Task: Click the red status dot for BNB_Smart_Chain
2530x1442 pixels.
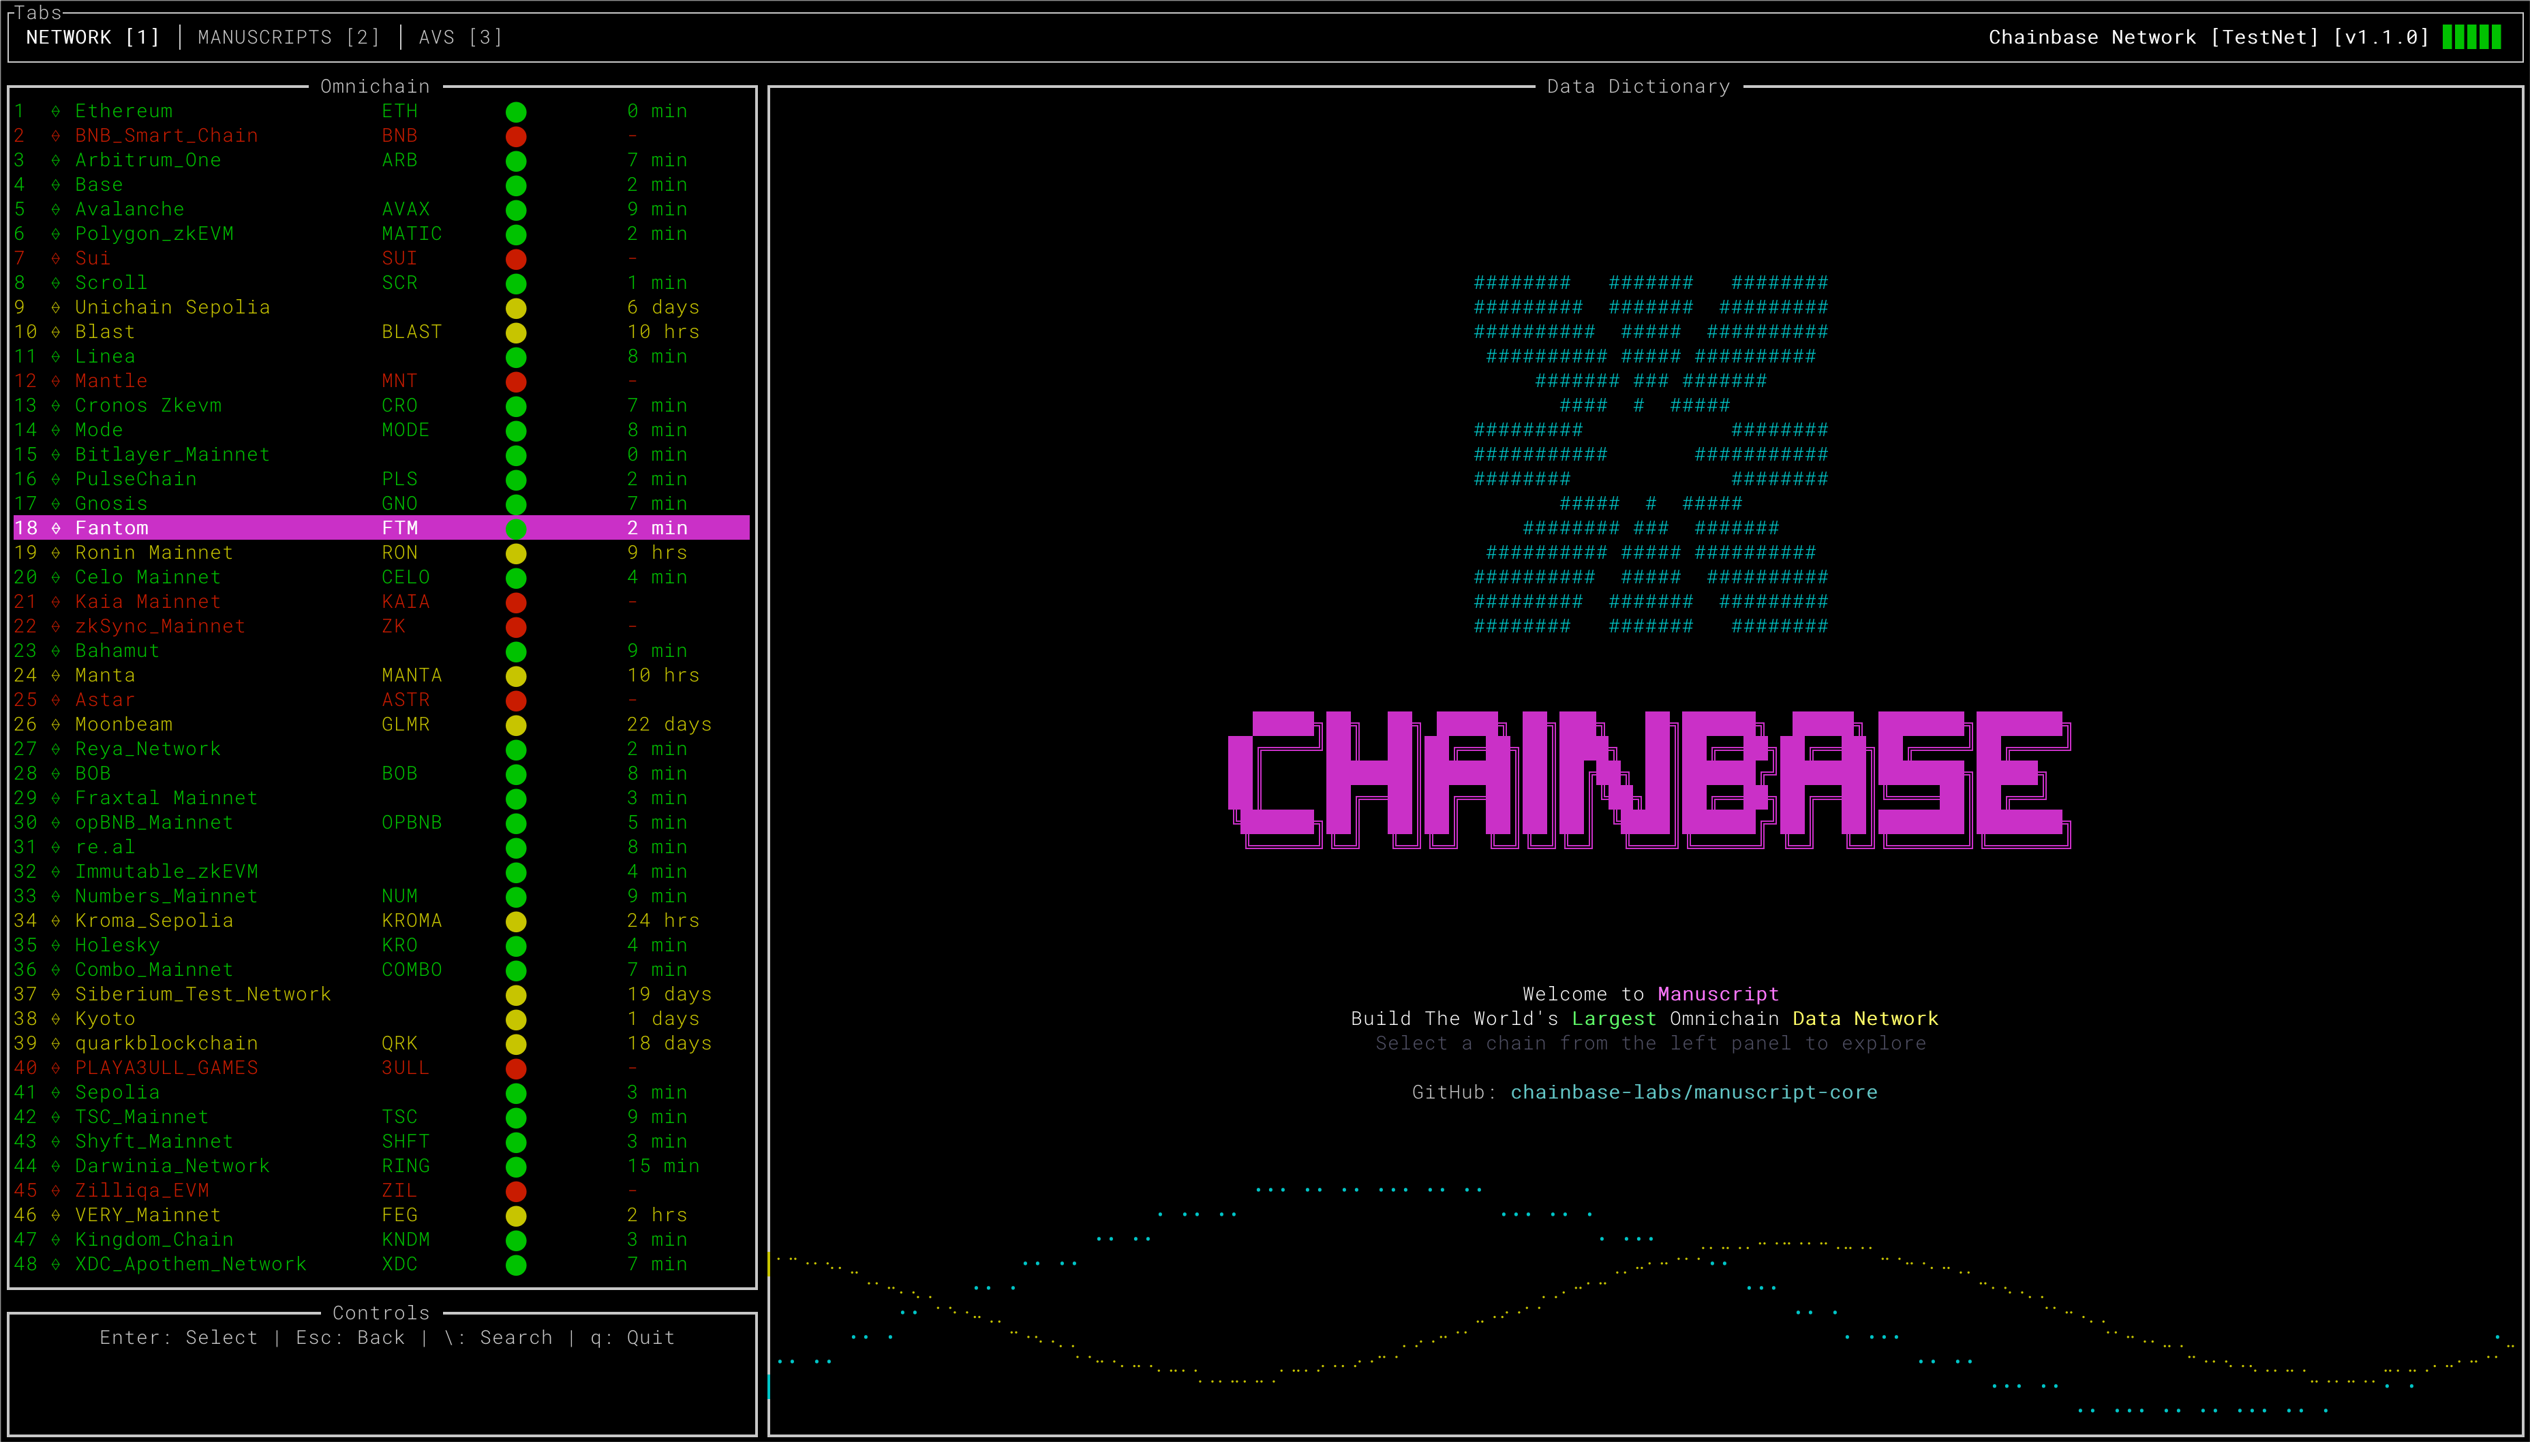Action: [x=516, y=137]
